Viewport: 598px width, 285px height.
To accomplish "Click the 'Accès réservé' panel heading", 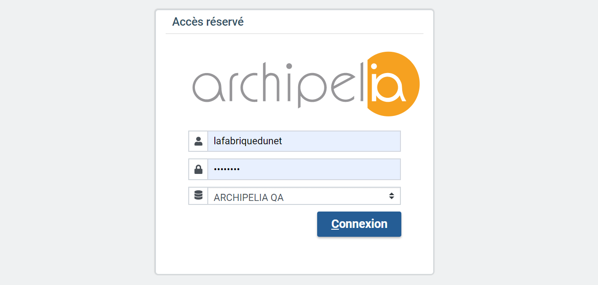I will tap(208, 22).
